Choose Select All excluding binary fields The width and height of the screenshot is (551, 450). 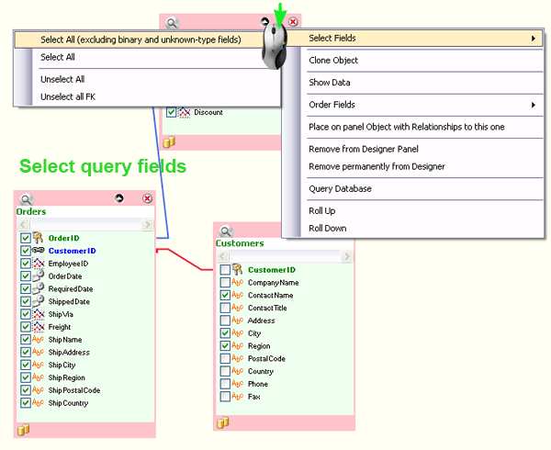click(141, 39)
